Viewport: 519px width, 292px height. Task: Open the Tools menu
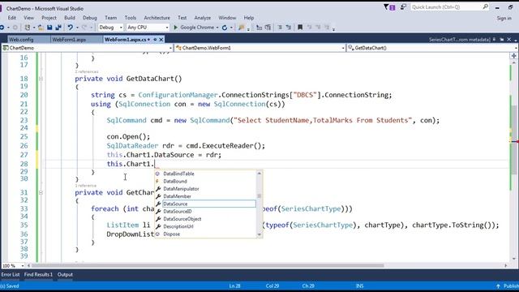click(x=131, y=18)
